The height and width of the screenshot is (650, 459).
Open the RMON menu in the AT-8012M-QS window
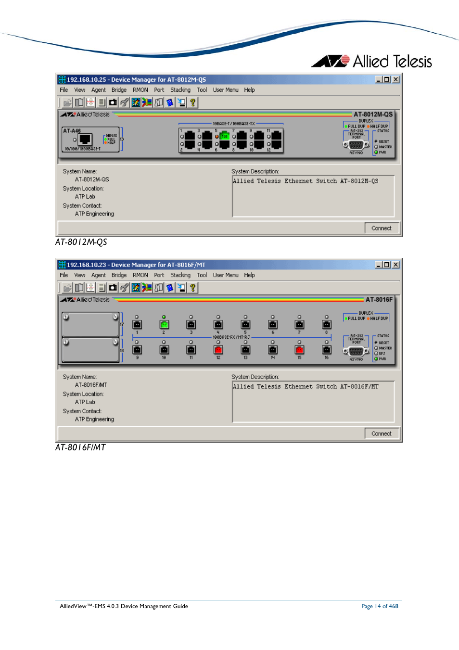click(x=140, y=90)
